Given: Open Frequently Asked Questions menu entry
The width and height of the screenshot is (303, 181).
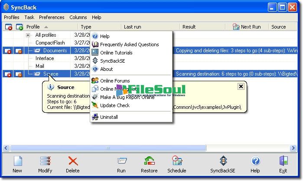Looking at the screenshot, I should coord(131,44).
